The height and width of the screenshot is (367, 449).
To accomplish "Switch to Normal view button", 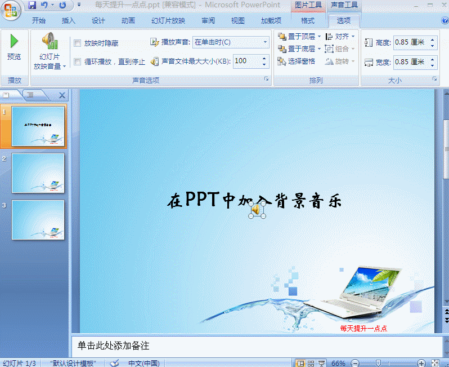I will click(300, 363).
